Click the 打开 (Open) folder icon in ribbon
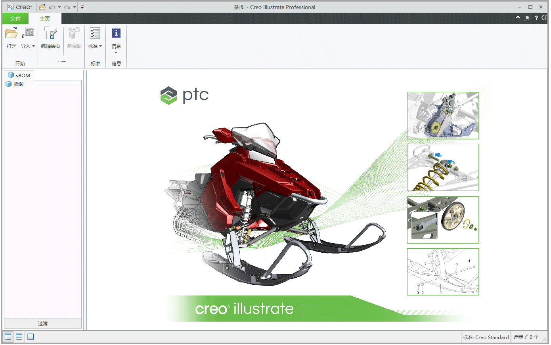 point(11,33)
